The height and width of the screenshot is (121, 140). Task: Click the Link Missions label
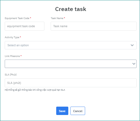pyautogui.click(x=12, y=56)
